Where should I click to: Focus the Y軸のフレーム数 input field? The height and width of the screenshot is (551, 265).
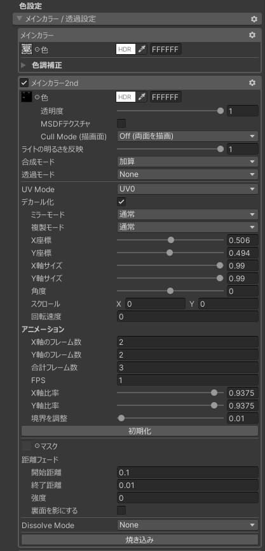187,354
